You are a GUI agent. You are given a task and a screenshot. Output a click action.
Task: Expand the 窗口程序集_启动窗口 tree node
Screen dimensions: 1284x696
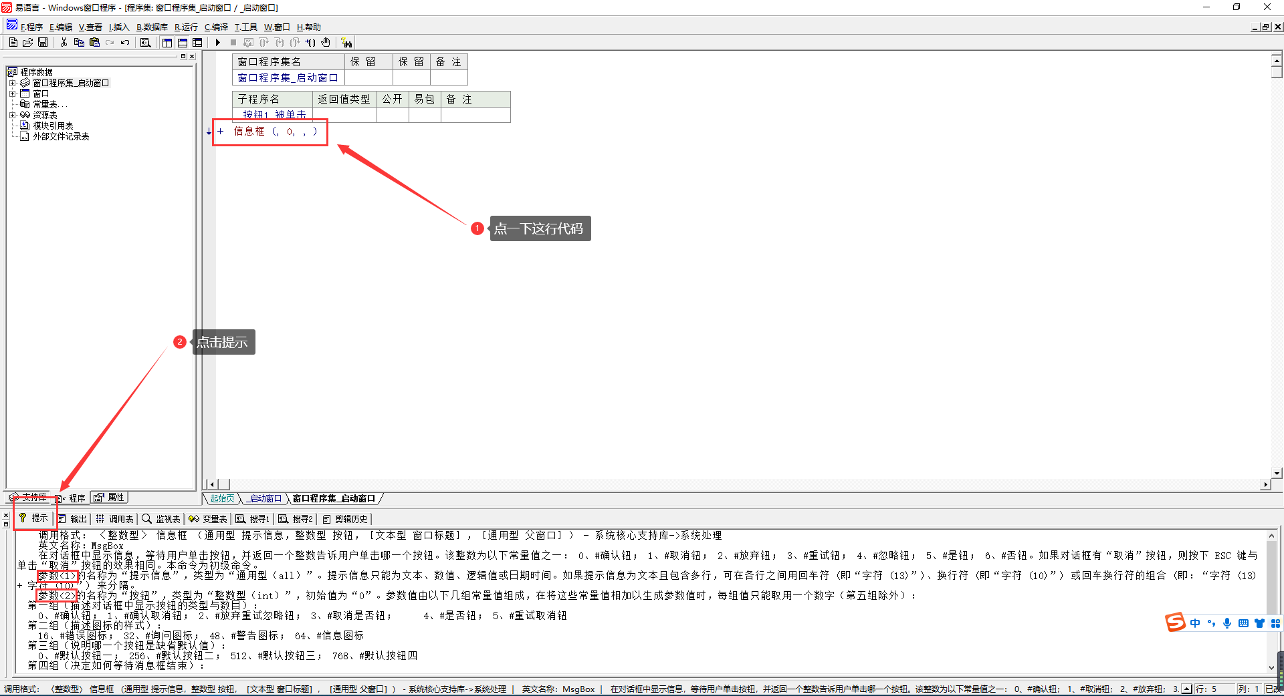(12, 83)
